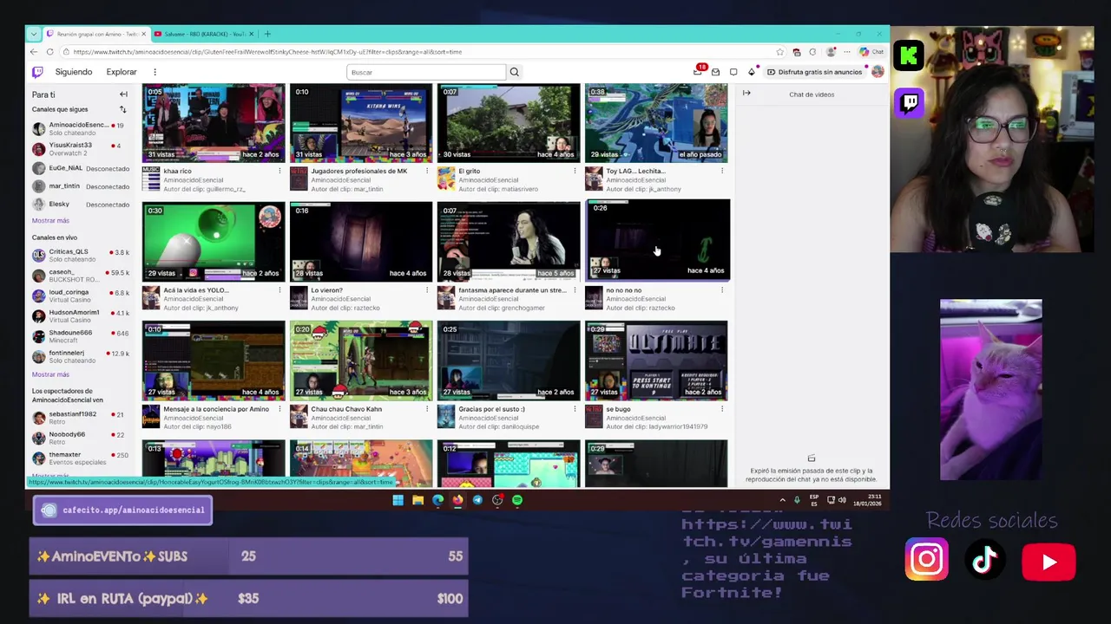The image size is (1111, 624).
Task: Open the Edge Copilot Chat button
Action: [x=871, y=51]
